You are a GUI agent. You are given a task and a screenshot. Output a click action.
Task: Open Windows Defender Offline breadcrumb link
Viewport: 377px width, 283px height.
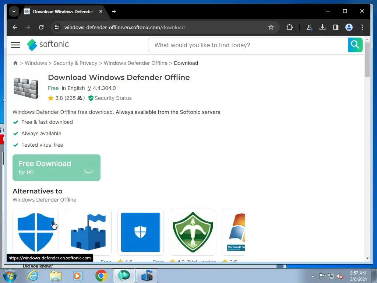pyautogui.click(x=135, y=63)
